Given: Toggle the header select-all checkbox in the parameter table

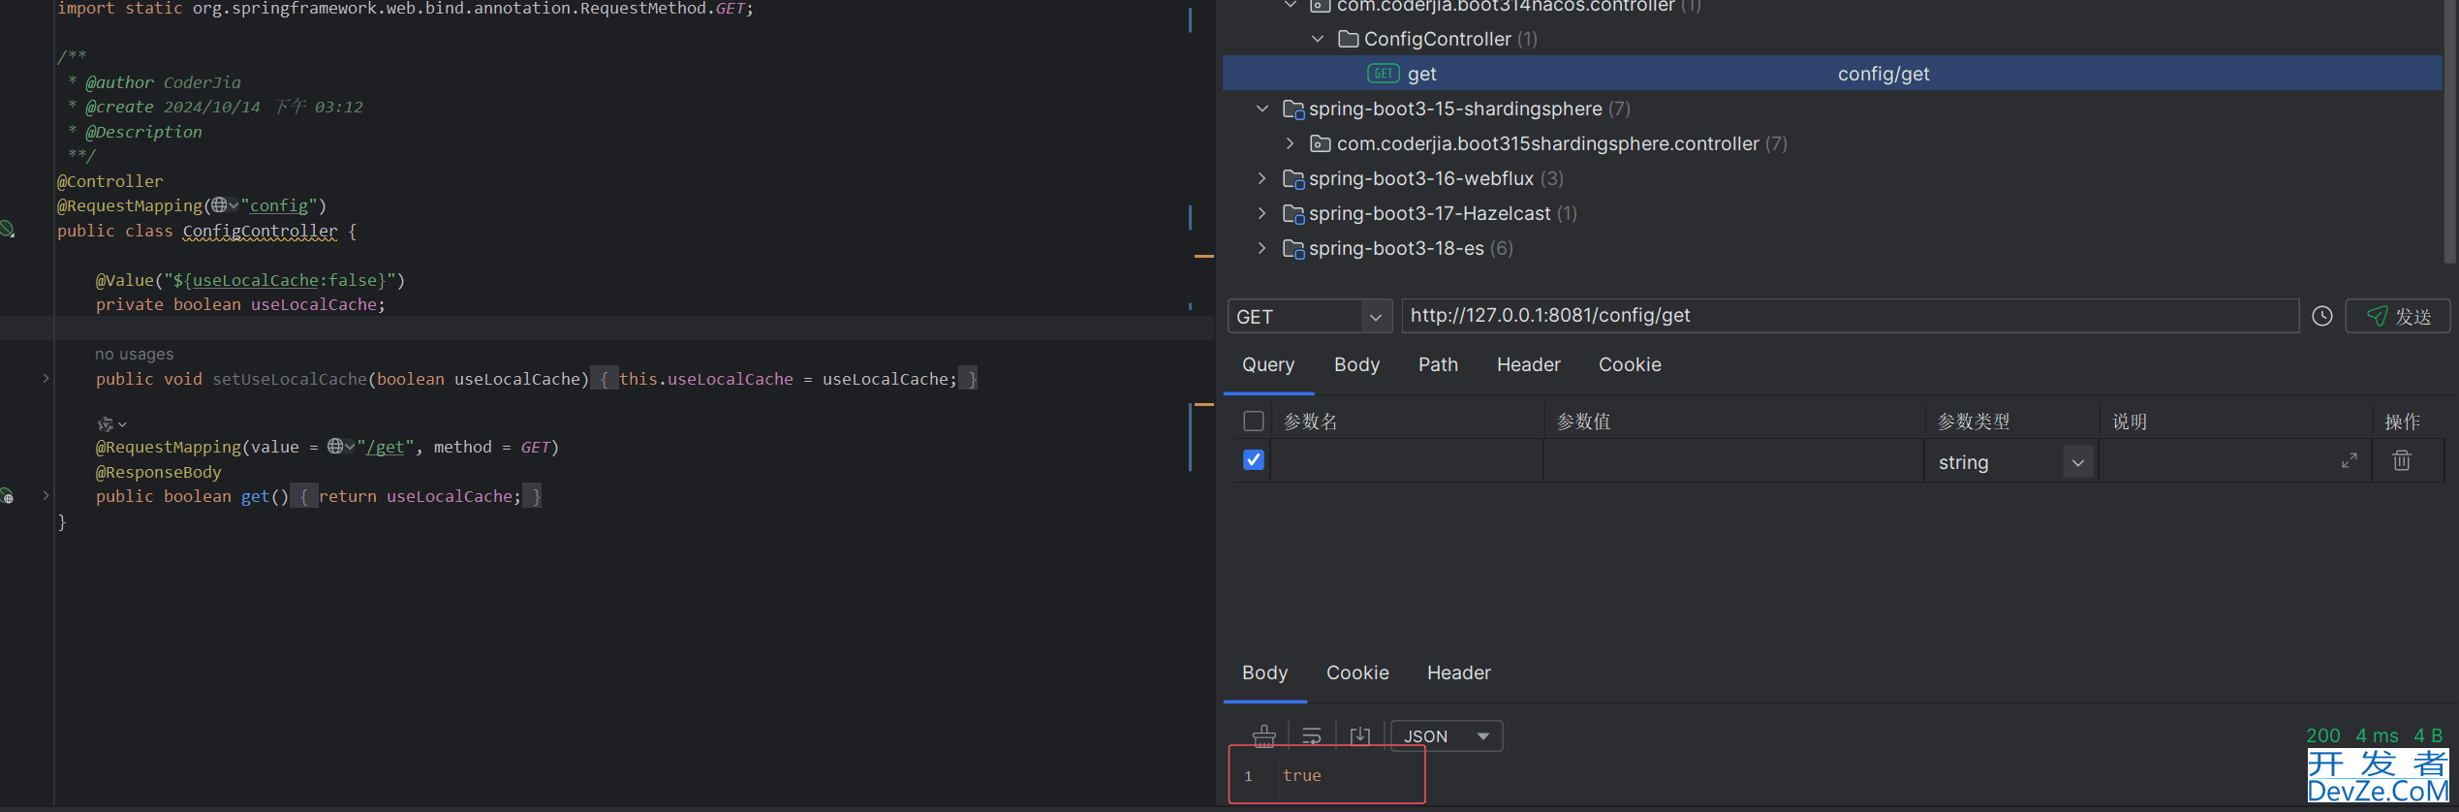Looking at the screenshot, I should (x=1253, y=421).
